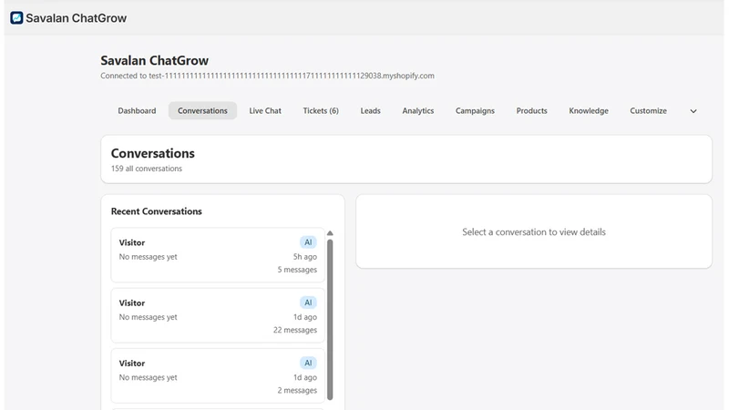Select the Conversations tab
The image size is (729, 410).
(x=202, y=110)
